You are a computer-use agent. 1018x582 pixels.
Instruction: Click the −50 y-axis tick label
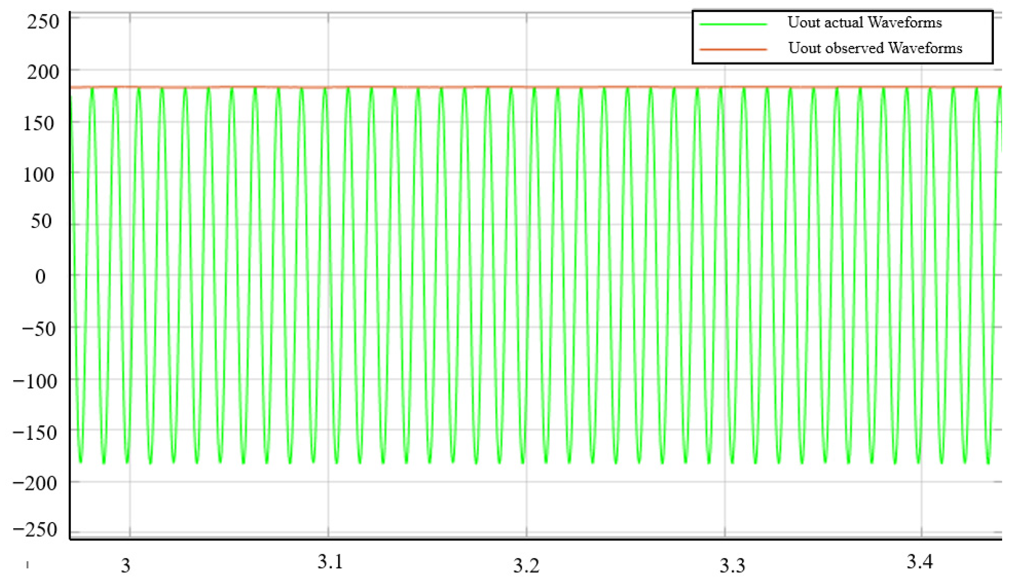39,329
